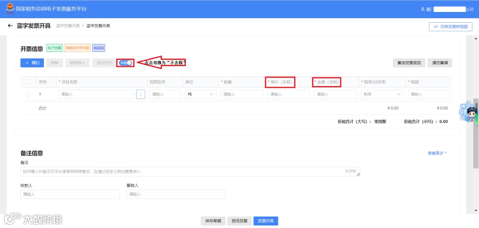Screen dimensions: 479x228
Task: Toggle the 含税 switch
Action: [126, 63]
